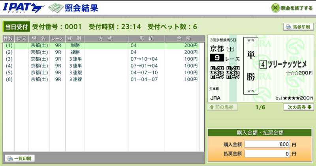Click the 受付ベット数：6 text
Screen dimensions: 316x166
pos(172,27)
